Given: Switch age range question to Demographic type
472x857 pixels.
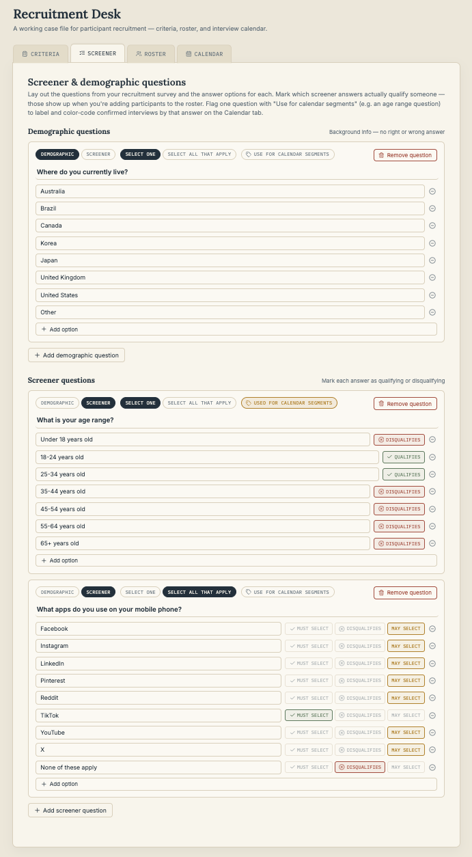Looking at the screenshot, I should click(57, 403).
